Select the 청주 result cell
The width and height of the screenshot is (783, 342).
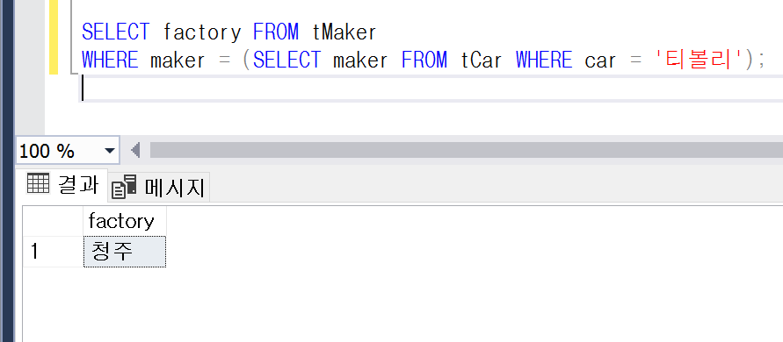[x=124, y=252]
